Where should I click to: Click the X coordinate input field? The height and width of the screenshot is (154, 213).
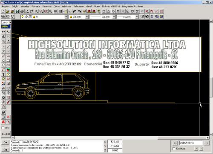[x=115, y=142]
